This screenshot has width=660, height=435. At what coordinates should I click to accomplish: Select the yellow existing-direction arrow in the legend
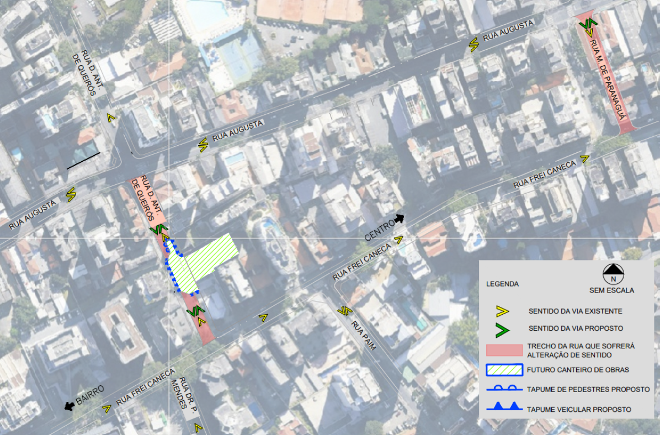coord(502,311)
